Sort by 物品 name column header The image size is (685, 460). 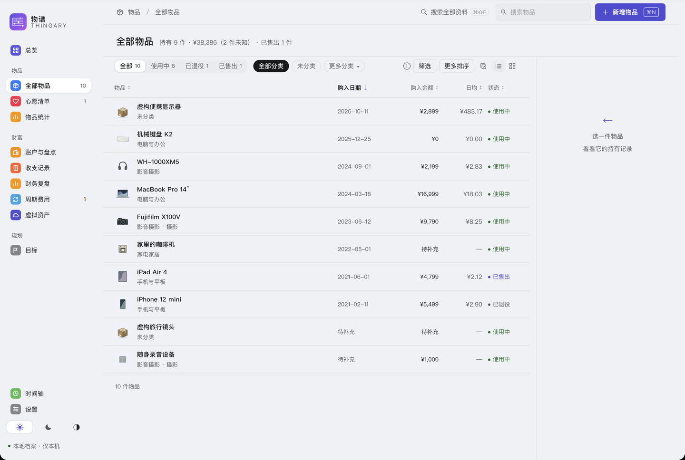pos(122,88)
